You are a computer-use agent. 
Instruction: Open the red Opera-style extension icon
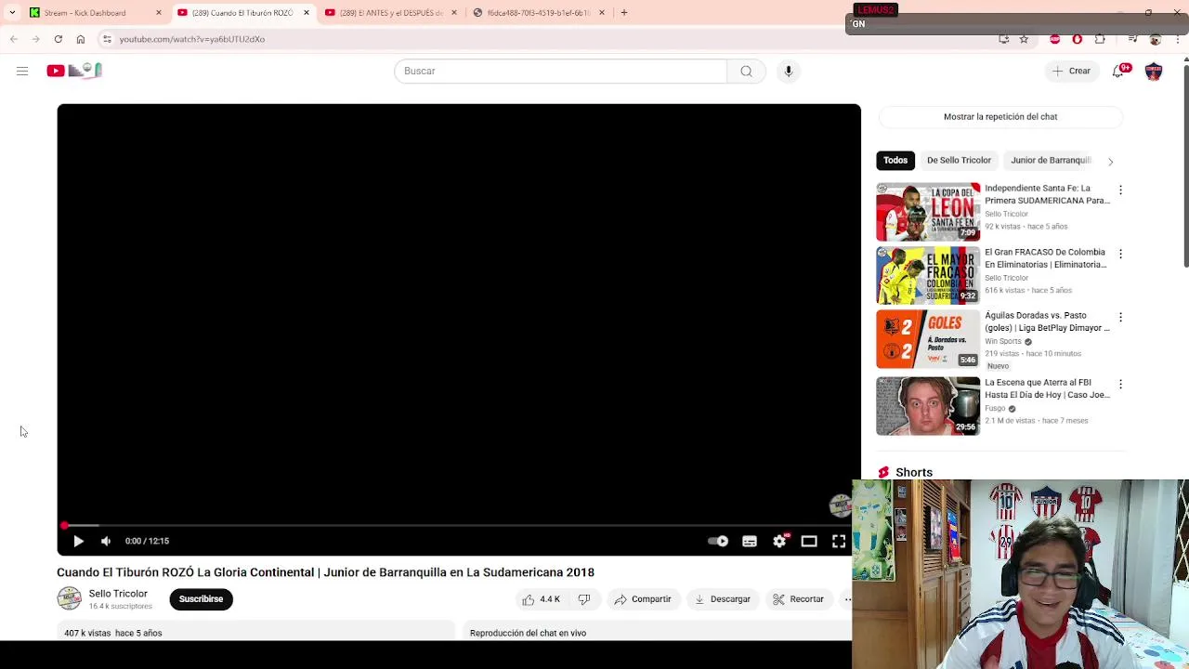point(1078,39)
